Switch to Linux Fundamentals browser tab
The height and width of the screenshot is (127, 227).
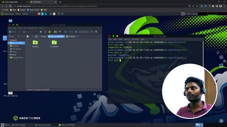click(x=15, y=2)
